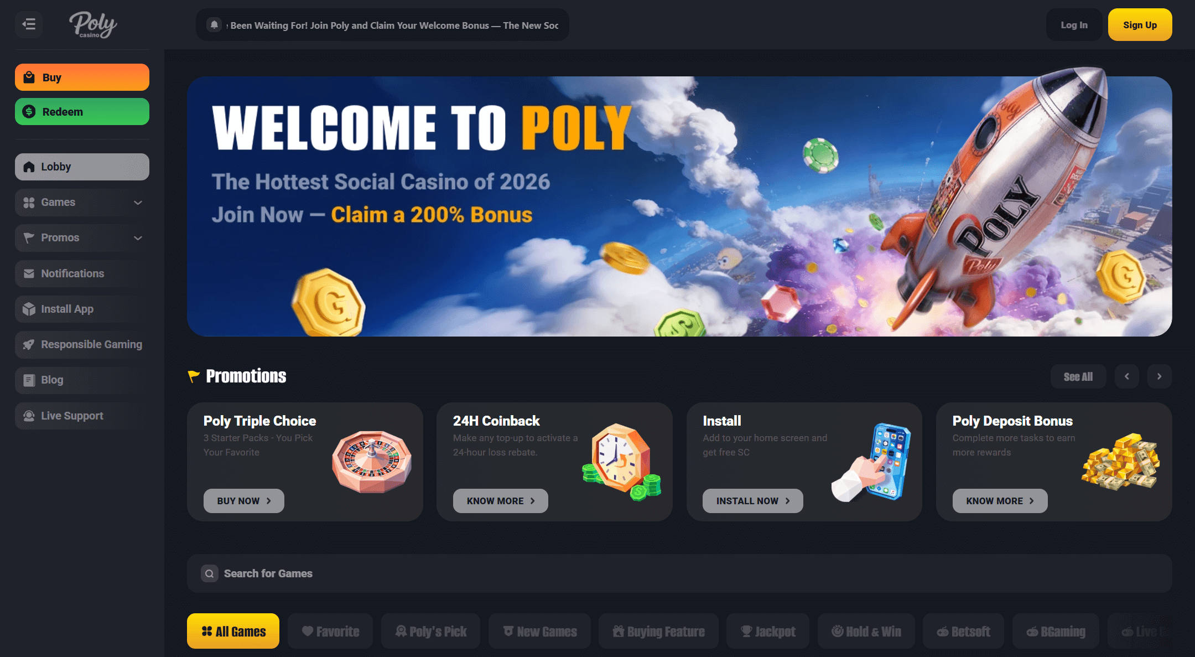The height and width of the screenshot is (657, 1195).
Task: Select the Favorite games tab
Action: point(330,631)
